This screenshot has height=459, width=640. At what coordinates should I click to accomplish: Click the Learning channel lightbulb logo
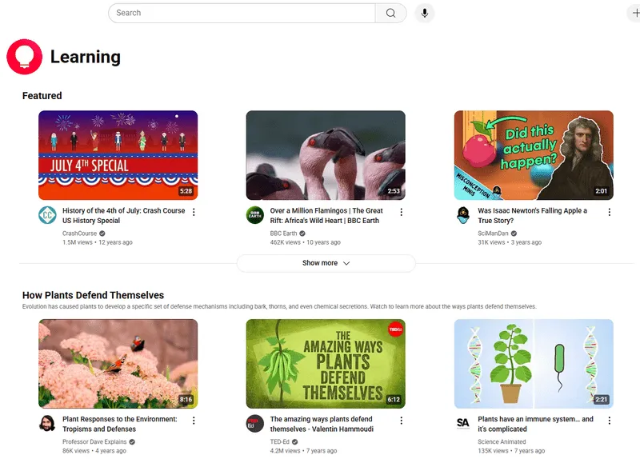point(25,57)
